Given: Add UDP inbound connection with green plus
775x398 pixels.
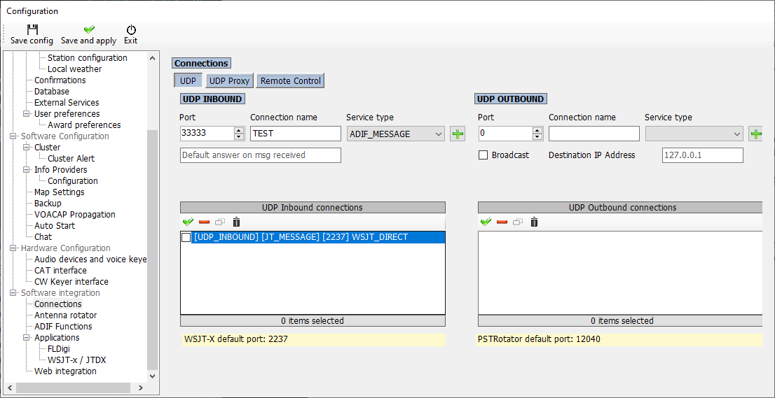Looking at the screenshot, I should pyautogui.click(x=458, y=134).
